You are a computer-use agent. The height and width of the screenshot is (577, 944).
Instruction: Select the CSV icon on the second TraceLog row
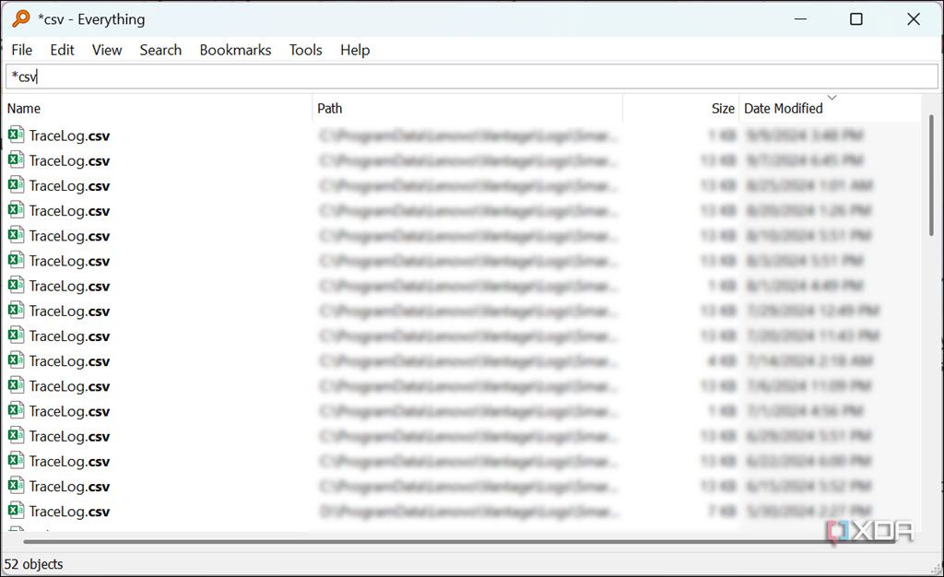click(x=15, y=160)
